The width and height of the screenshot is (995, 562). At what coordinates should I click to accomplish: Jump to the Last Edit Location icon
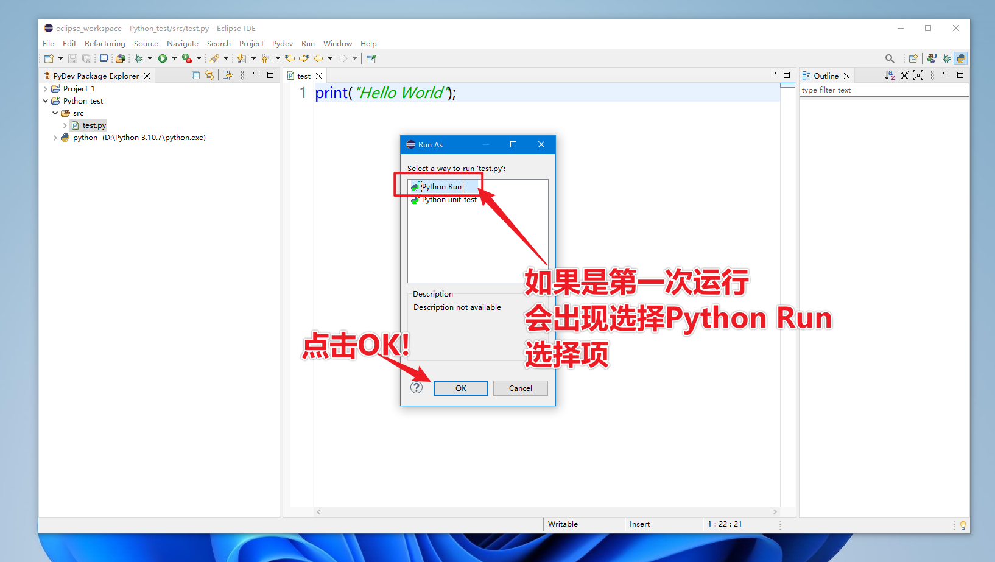(290, 58)
